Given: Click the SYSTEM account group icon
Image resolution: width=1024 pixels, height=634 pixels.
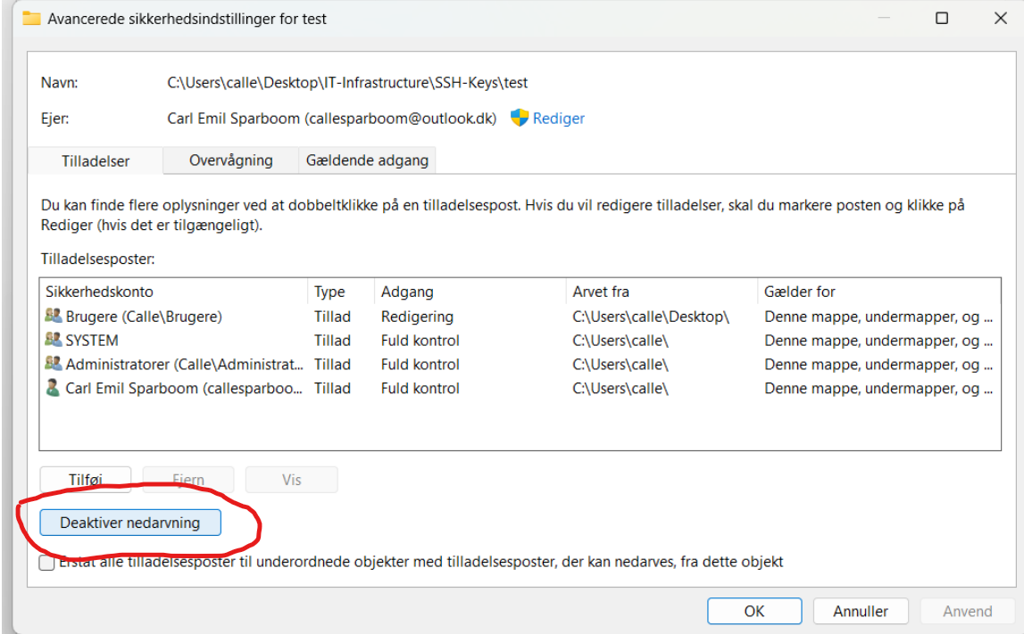Looking at the screenshot, I should pos(54,341).
